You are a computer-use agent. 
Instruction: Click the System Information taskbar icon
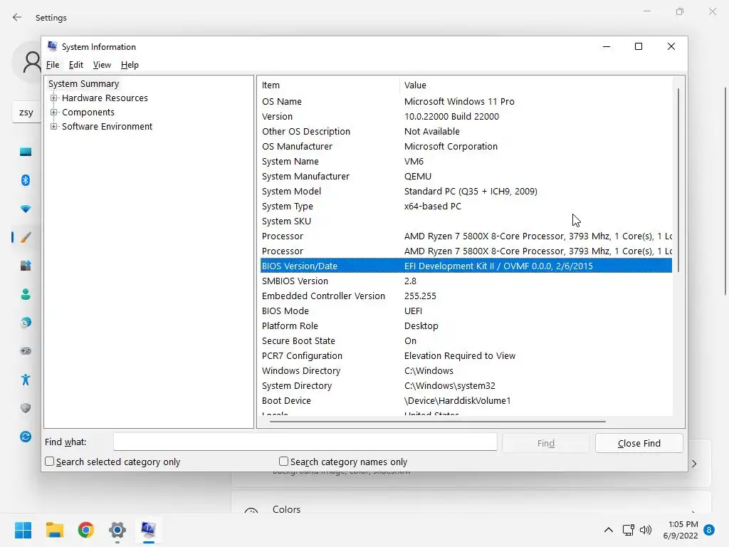[148, 530]
